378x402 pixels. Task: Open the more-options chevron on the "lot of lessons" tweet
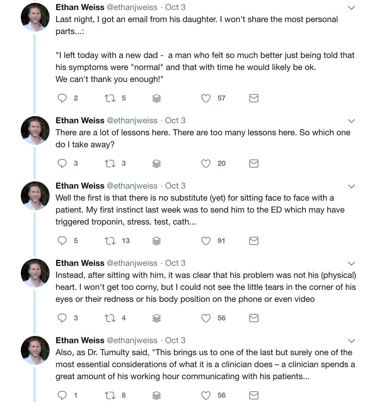(351, 121)
